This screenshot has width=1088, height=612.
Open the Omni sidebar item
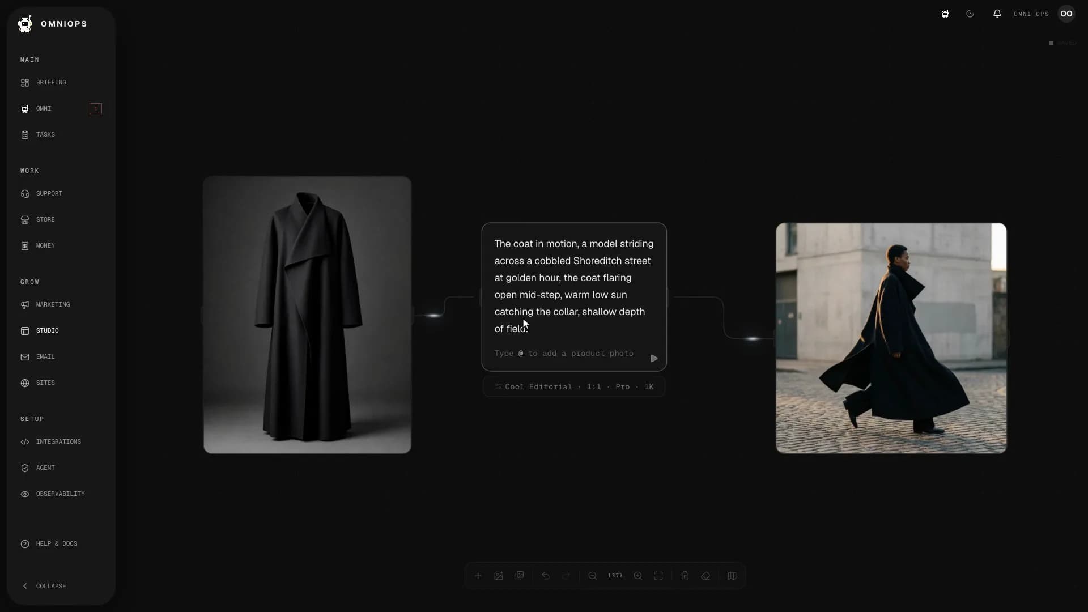tap(61, 109)
